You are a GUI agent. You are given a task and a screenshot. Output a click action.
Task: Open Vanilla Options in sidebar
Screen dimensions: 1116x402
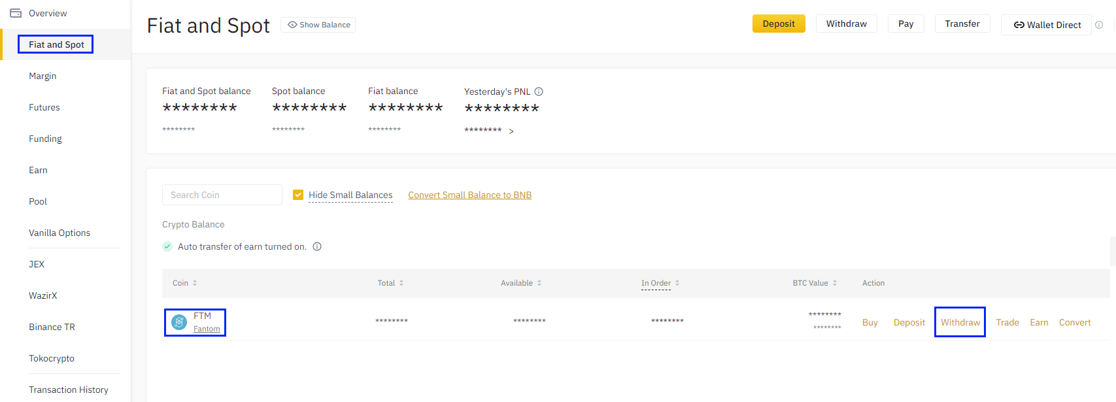pyautogui.click(x=59, y=233)
